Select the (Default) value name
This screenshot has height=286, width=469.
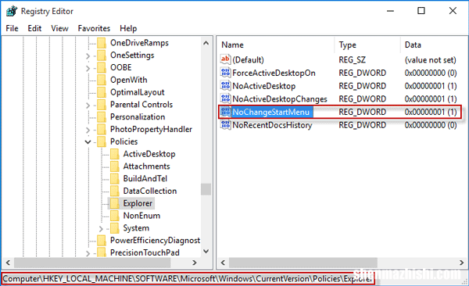pos(249,60)
